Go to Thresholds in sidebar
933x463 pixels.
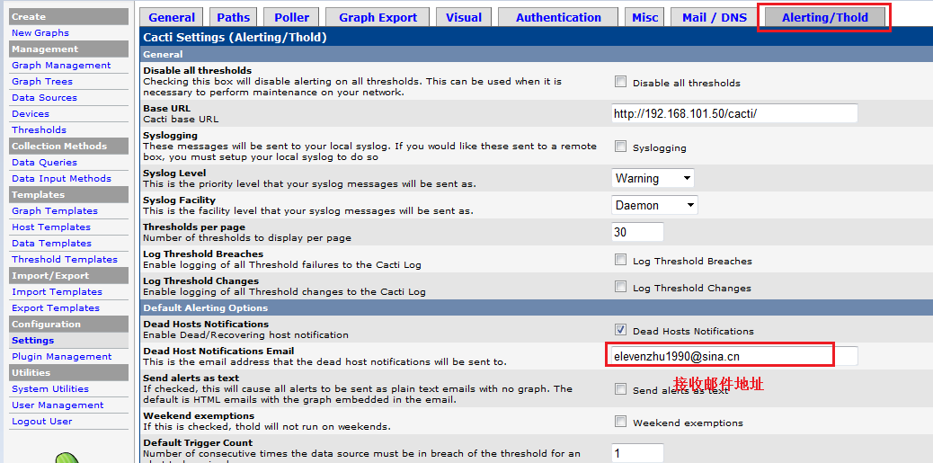click(40, 129)
